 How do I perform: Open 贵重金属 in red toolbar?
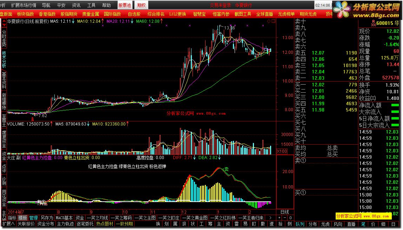coord(90,14)
